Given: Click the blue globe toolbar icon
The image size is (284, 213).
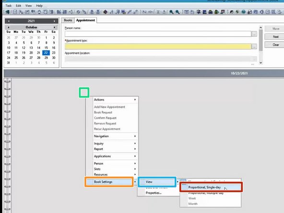Looking at the screenshot, I should pos(243,12).
